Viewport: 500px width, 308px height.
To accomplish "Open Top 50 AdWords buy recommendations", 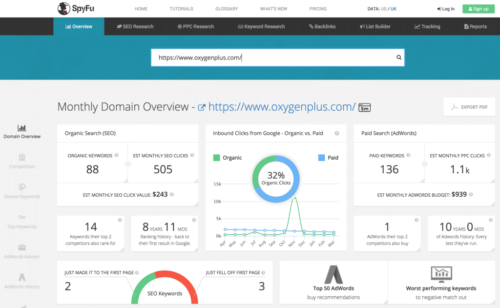I will point(333,282).
